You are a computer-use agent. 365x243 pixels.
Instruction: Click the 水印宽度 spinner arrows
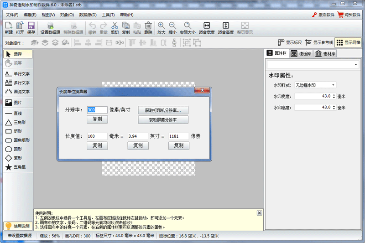point(334,96)
